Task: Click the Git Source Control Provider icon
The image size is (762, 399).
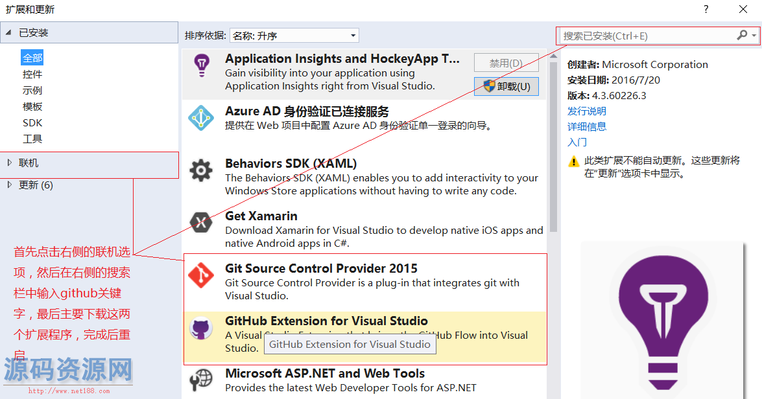Action: [x=201, y=275]
